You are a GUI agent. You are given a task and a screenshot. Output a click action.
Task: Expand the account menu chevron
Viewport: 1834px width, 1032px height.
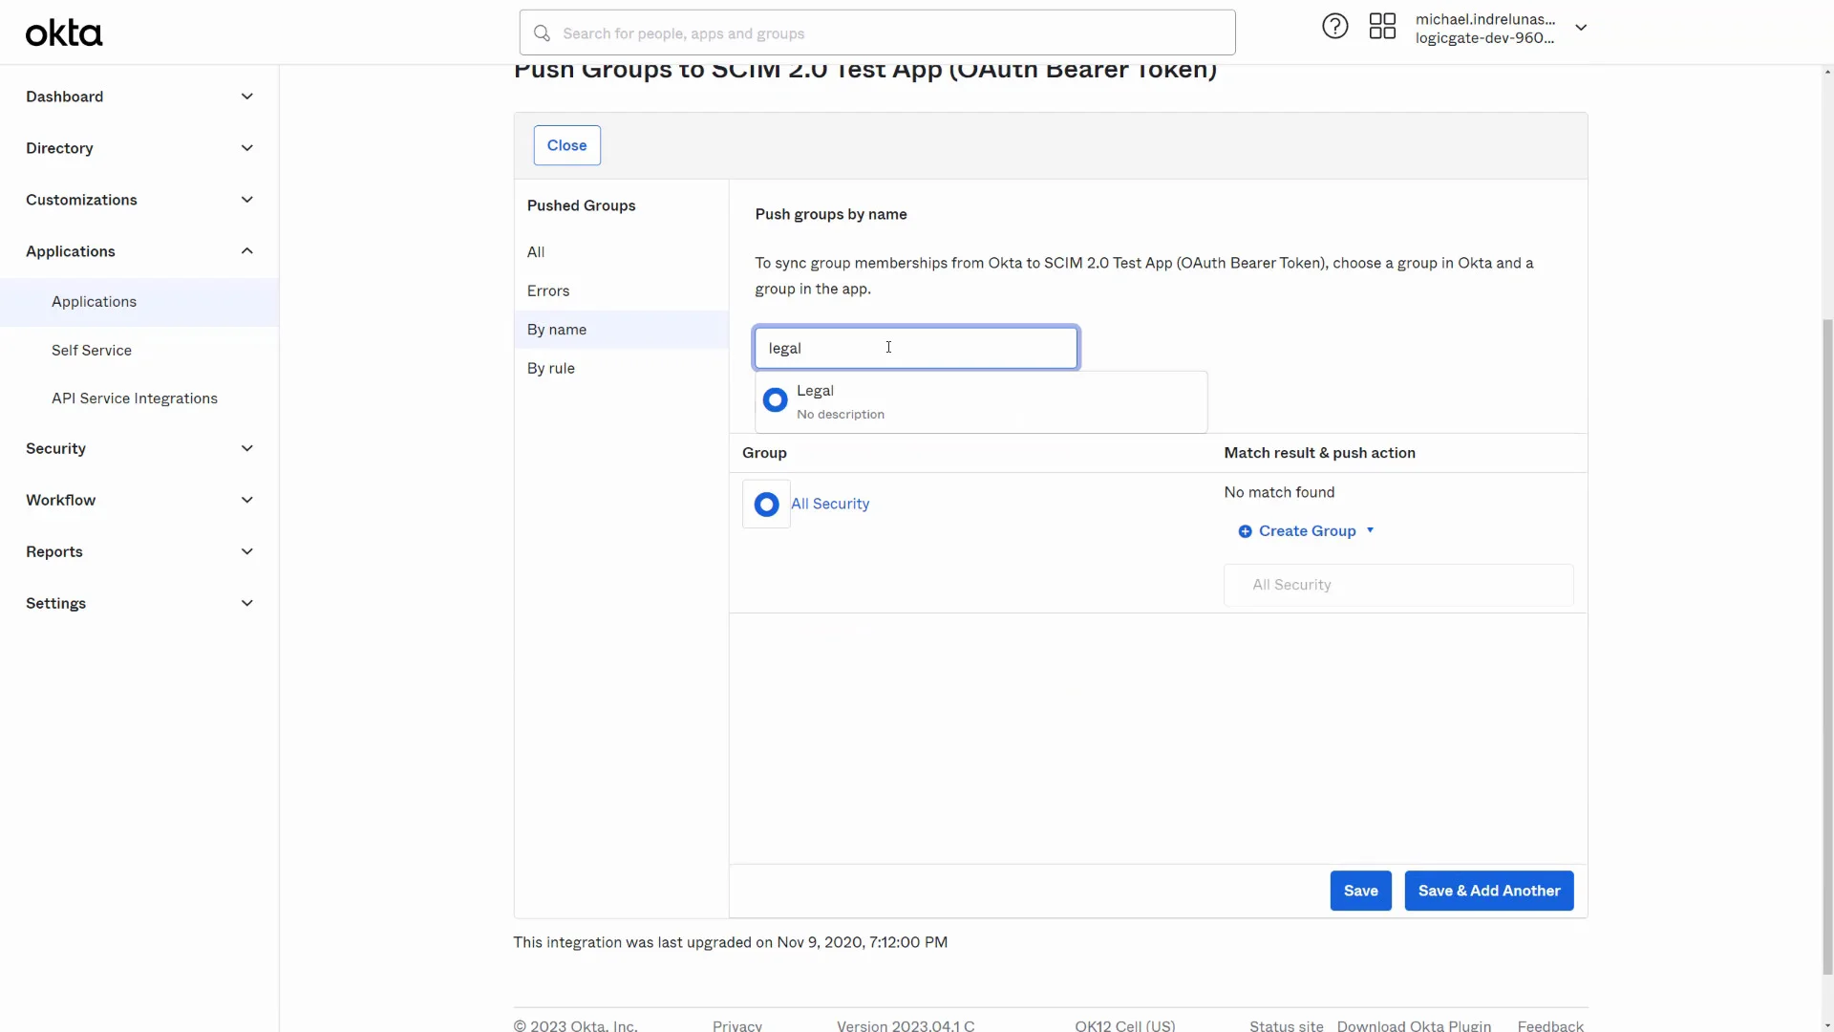1581,28
